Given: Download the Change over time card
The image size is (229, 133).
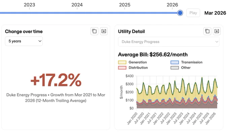Looking at the screenshot, I should pos(104,31).
